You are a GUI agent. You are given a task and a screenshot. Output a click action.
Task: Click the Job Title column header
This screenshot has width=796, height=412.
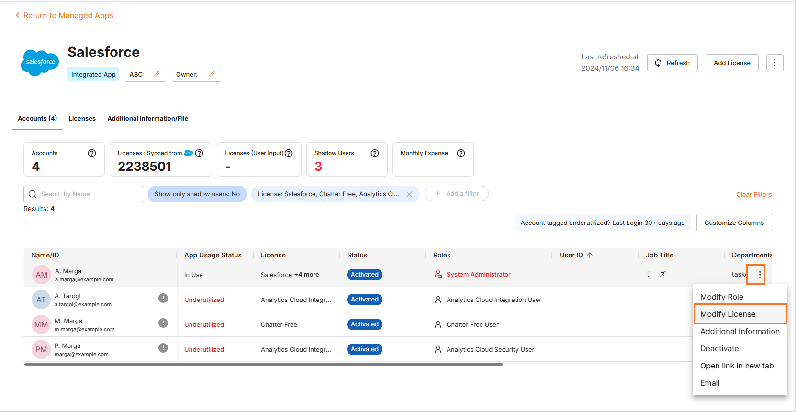tap(660, 255)
